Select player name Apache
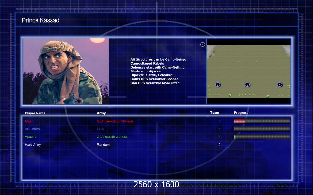Screen dimensions: 313x195 pyautogui.click(x=31, y=137)
